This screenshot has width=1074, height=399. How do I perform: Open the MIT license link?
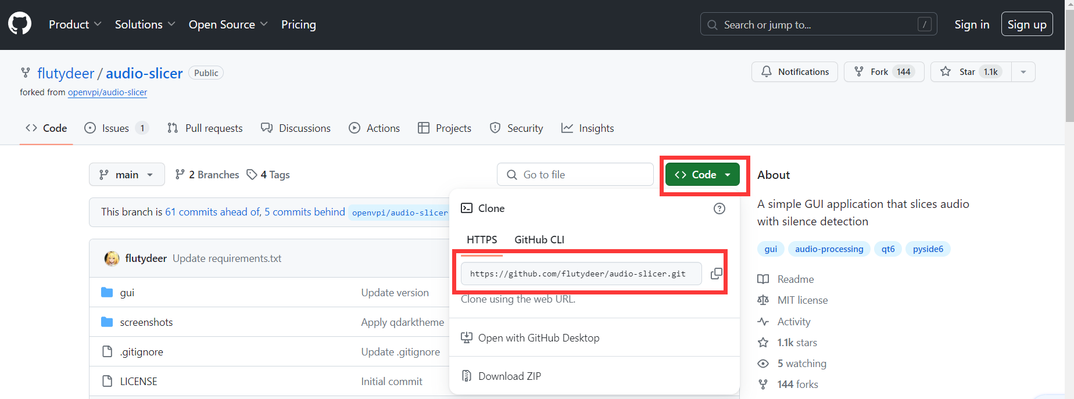(x=793, y=300)
